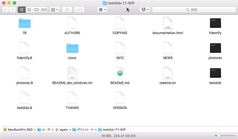Click the README_dev_photorec.txt name label
This screenshot has width=238, height=139.
(72, 83)
